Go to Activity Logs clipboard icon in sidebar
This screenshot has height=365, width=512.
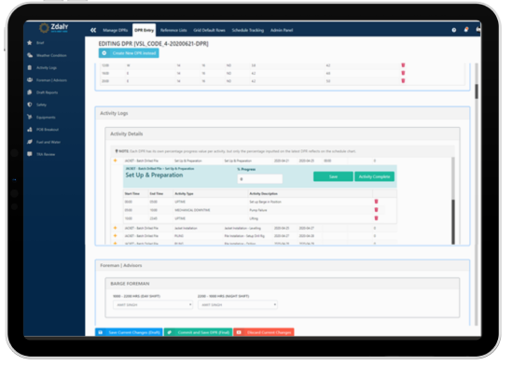coord(30,67)
